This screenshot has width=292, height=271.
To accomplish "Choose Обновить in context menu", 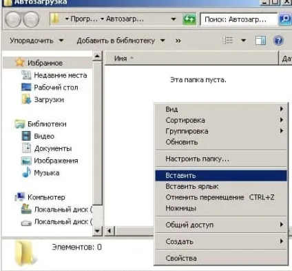I will tap(221, 142).
